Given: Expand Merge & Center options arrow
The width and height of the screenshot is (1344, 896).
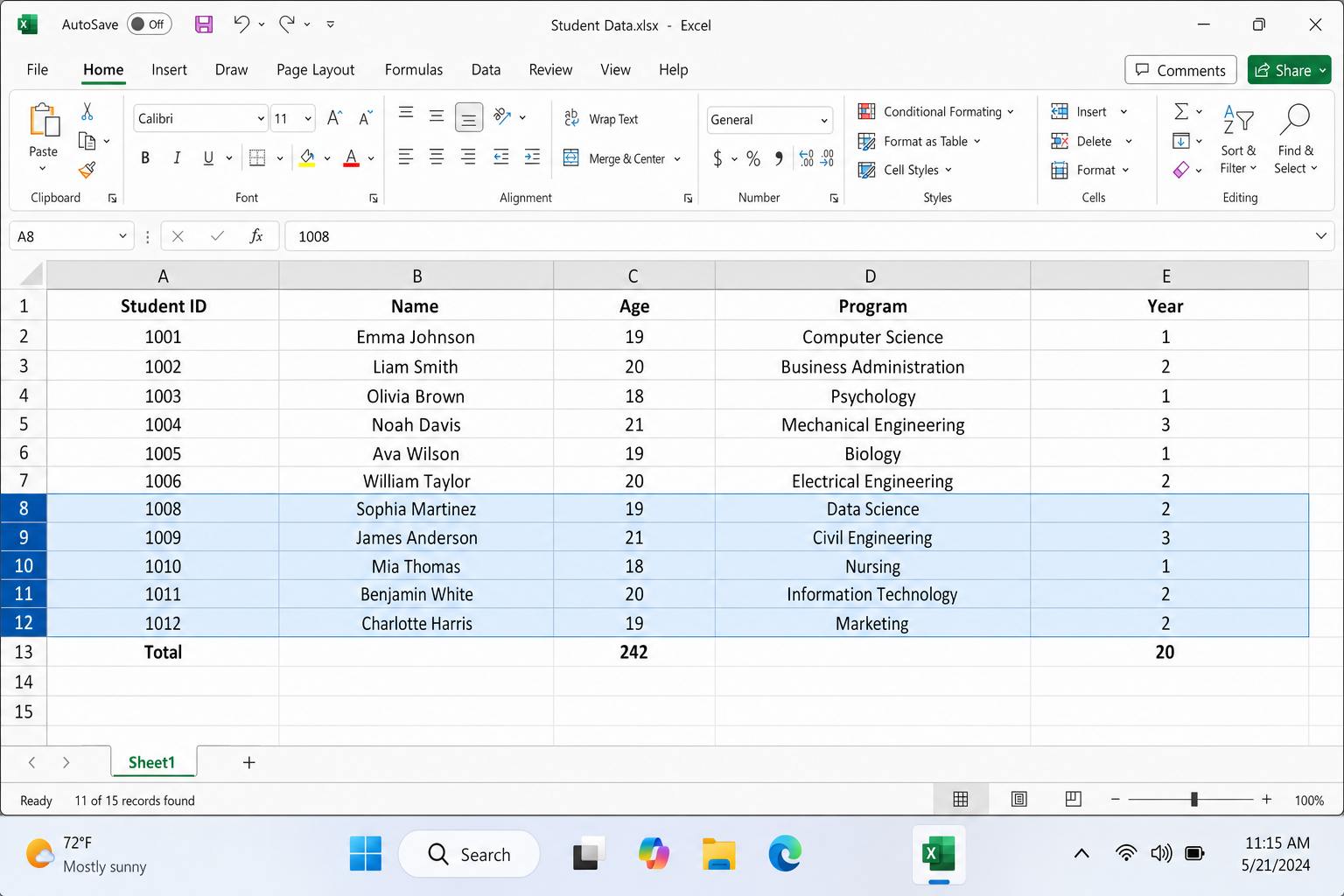Looking at the screenshot, I should [x=677, y=159].
